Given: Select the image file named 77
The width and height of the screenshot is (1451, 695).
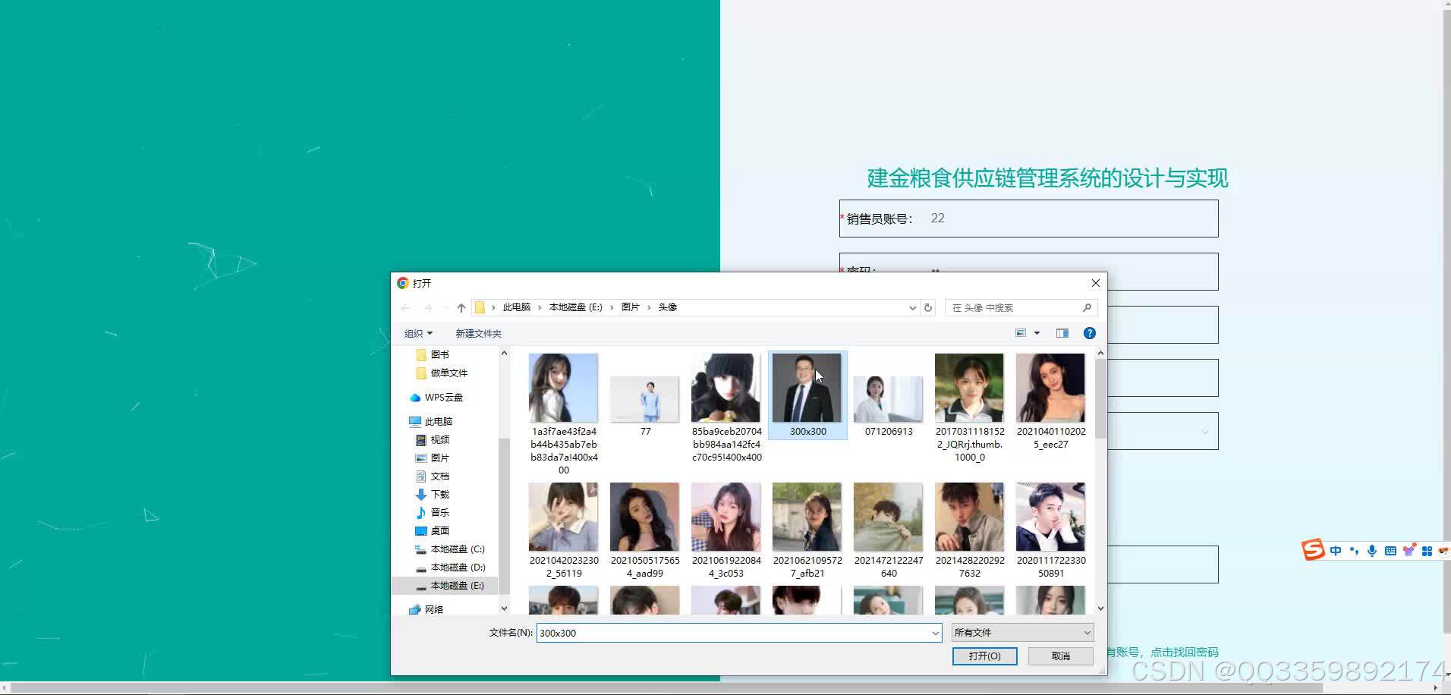Looking at the screenshot, I should [645, 399].
